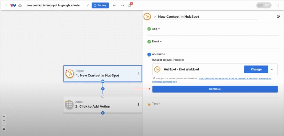This screenshot has height=136, width=284.
Task: Select the Click to Add Action step
Action: point(103,105)
